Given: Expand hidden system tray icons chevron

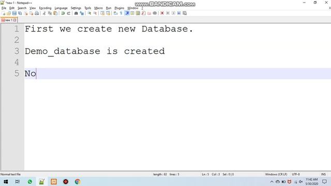Looking at the screenshot, I should pos(272,181).
